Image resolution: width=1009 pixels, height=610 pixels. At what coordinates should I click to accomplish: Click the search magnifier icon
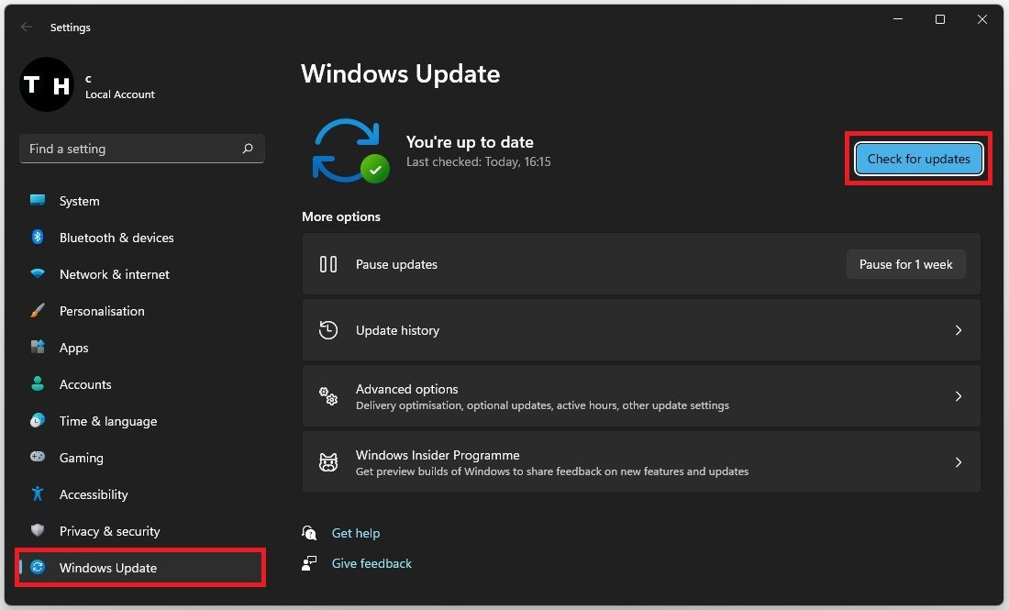click(x=248, y=149)
